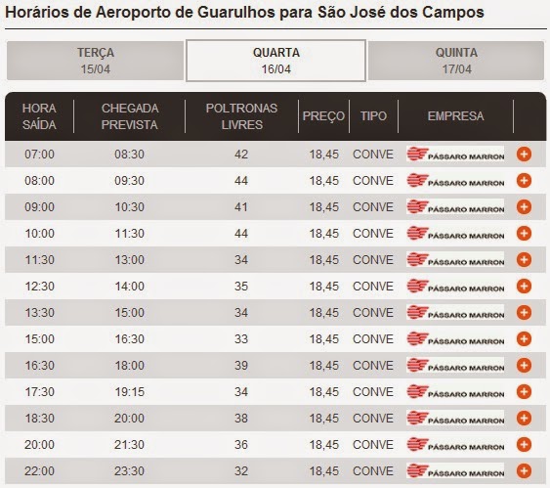Click the Pássaro Marron logo on 07:00 row
550x488 pixels.
(455, 154)
